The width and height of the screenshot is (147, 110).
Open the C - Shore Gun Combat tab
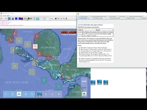tap(114, 18)
